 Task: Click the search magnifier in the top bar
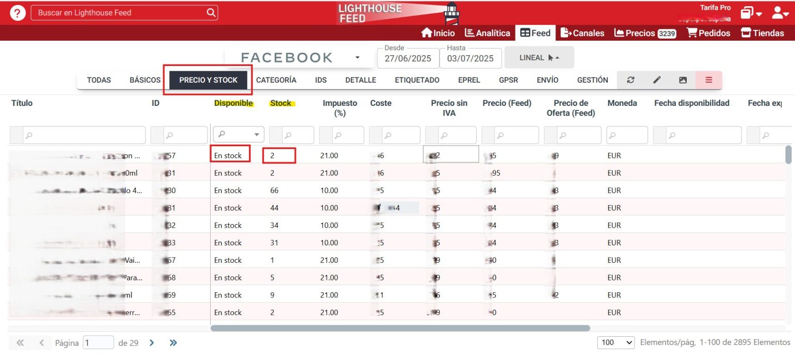point(211,12)
